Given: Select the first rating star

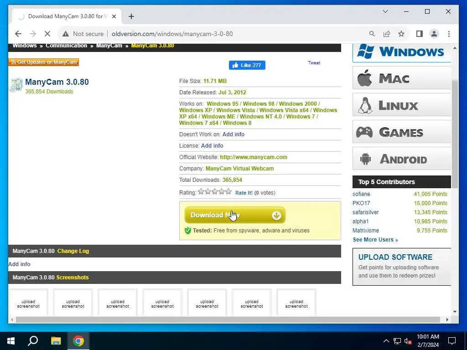Looking at the screenshot, I should [x=201, y=191].
